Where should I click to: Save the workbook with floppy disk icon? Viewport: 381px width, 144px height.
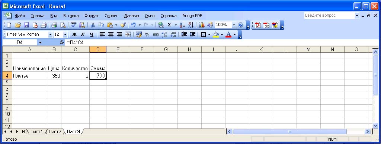tap(26, 25)
